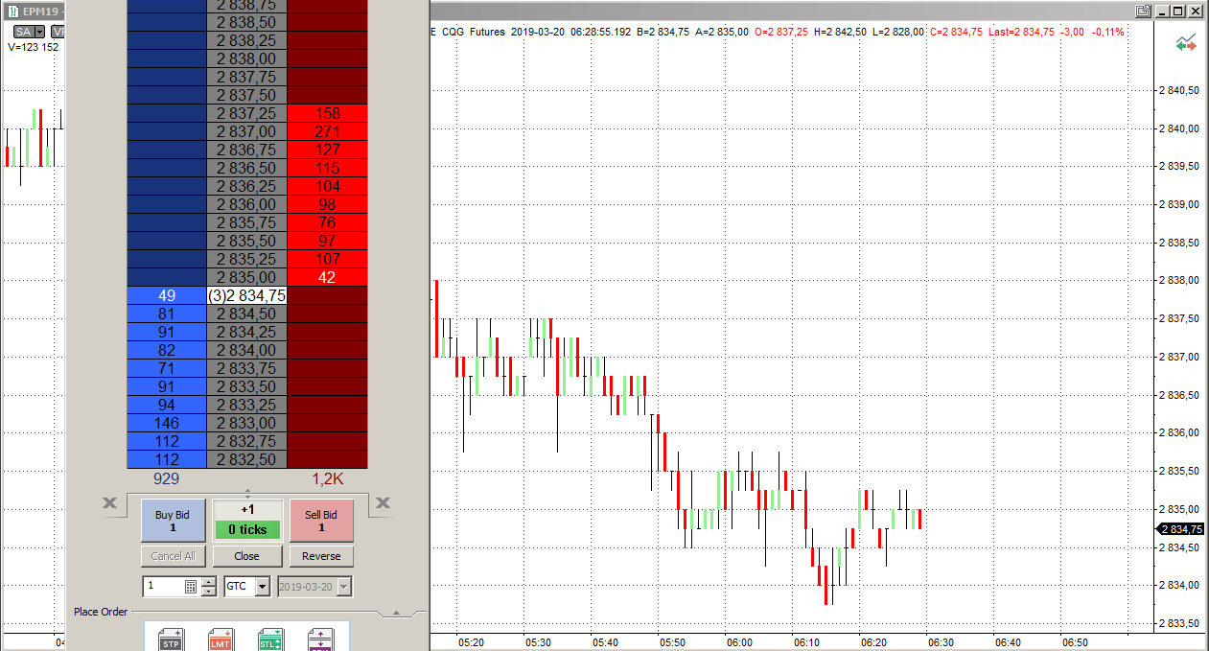
Task: Click the (3)2 834,75 last price cell
Action: [x=247, y=295]
